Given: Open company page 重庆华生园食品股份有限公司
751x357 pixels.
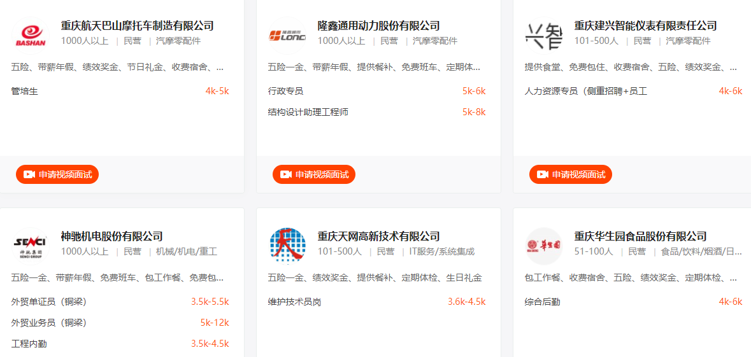Looking at the screenshot, I should (x=640, y=236).
